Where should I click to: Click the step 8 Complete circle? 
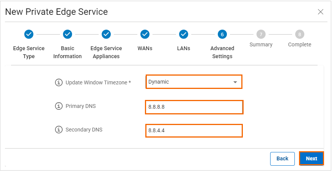(300, 35)
